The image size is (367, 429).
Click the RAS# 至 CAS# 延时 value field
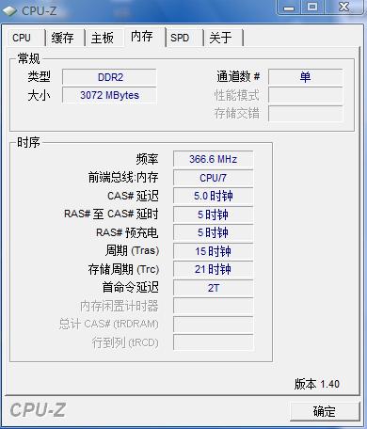point(213,214)
